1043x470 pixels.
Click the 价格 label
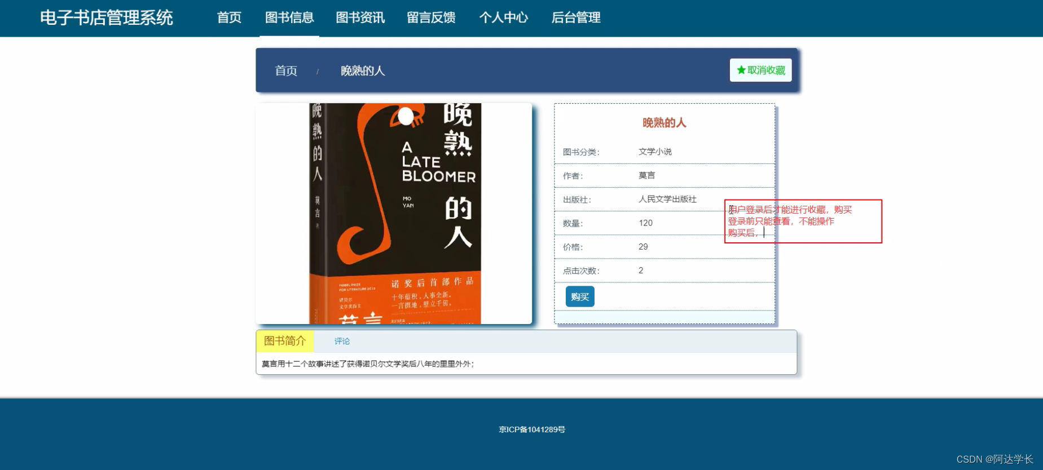click(573, 247)
